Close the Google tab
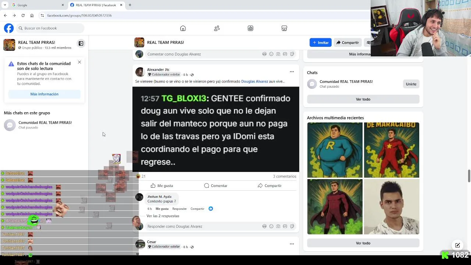This screenshot has width=471, height=265. (63, 5)
